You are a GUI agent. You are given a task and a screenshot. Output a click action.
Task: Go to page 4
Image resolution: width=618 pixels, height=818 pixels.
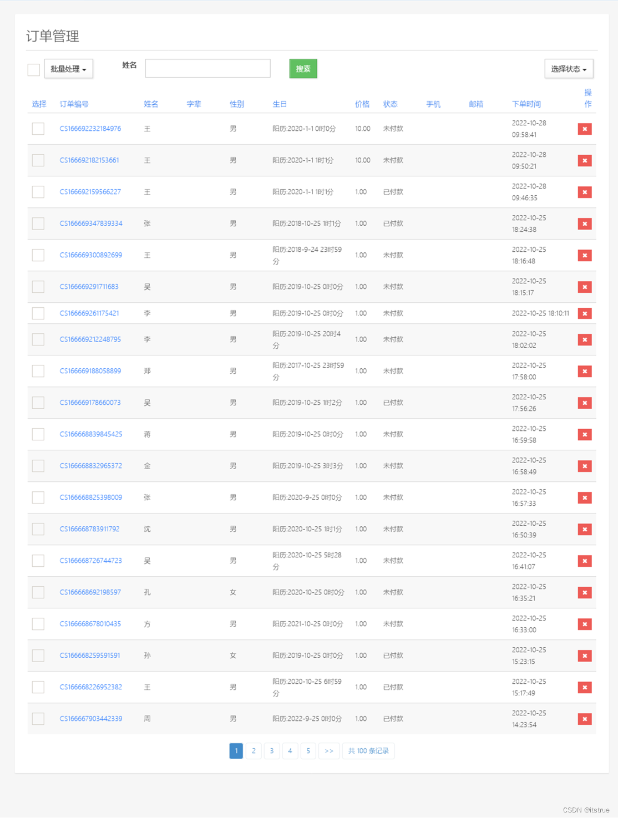tap(290, 751)
